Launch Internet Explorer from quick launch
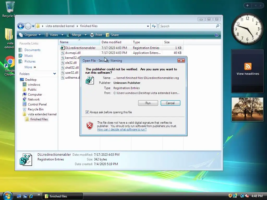The width and height of the screenshot is (267, 200). click(x=31, y=196)
